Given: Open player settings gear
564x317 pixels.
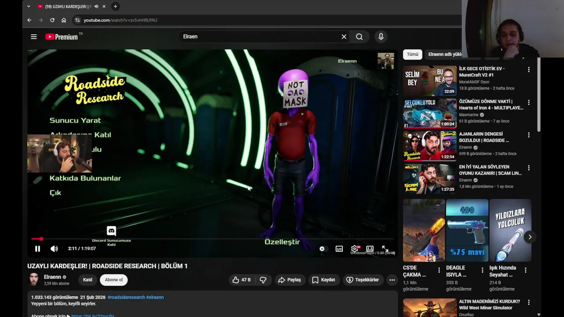Looking at the screenshot, I should click(354, 249).
